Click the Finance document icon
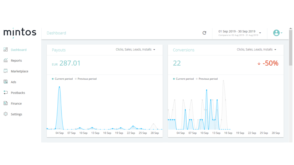 click(6, 103)
